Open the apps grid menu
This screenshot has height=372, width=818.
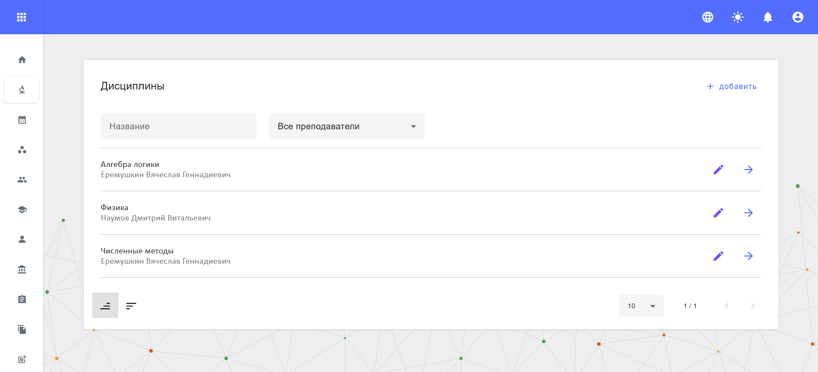click(21, 17)
